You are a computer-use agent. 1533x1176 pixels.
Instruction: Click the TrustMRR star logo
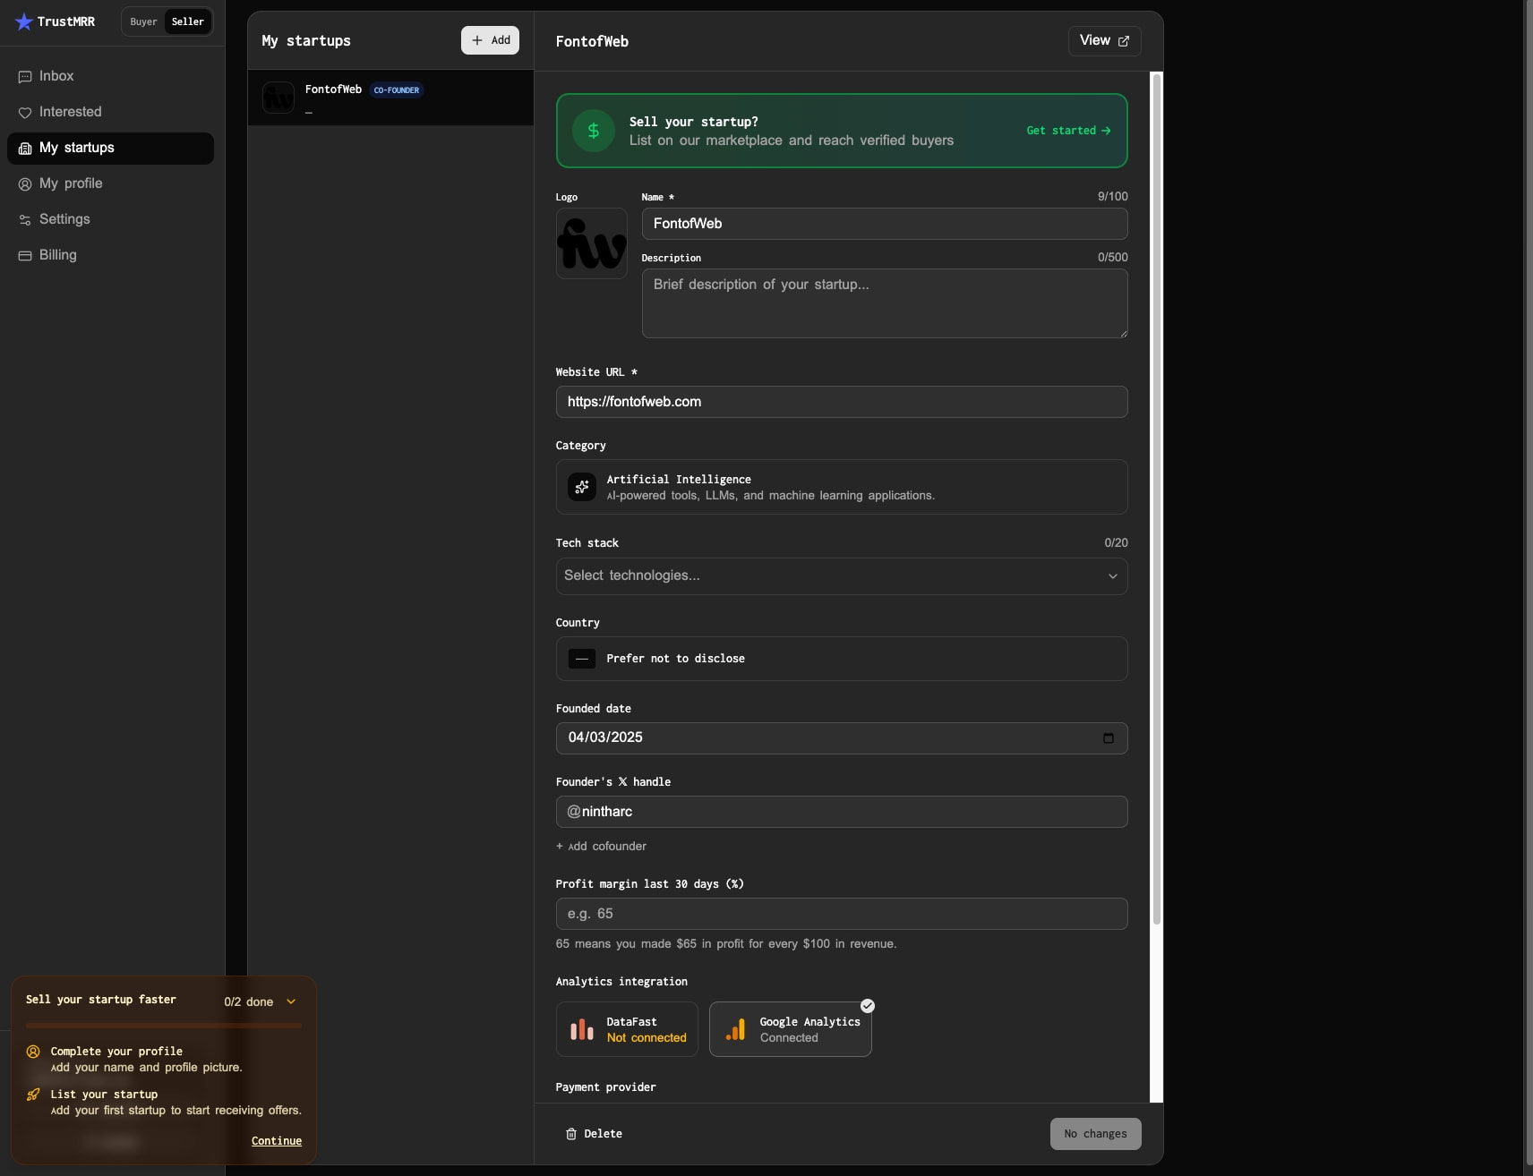click(x=24, y=21)
